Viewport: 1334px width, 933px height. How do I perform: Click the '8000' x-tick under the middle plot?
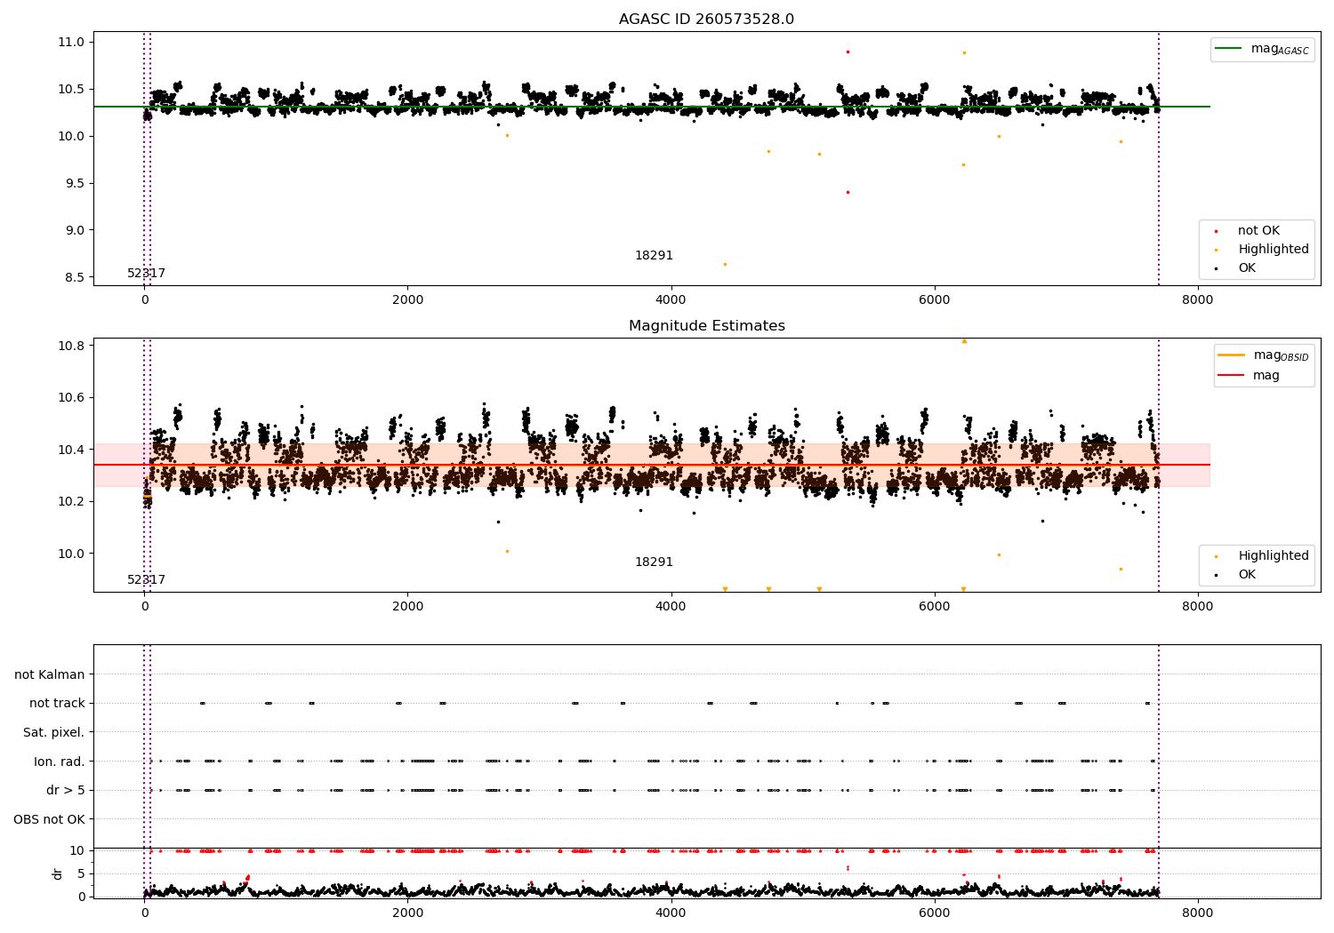click(x=1197, y=607)
